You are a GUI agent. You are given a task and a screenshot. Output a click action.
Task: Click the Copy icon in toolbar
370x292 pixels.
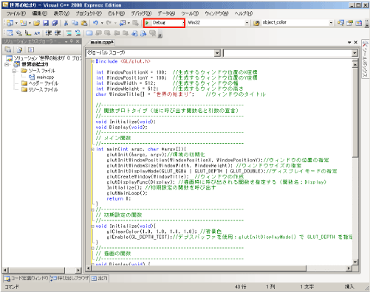[x=75, y=23]
